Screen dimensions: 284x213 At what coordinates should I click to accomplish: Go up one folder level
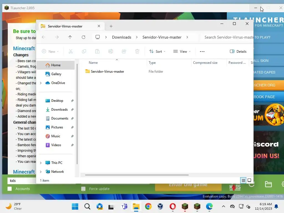tap(70, 37)
